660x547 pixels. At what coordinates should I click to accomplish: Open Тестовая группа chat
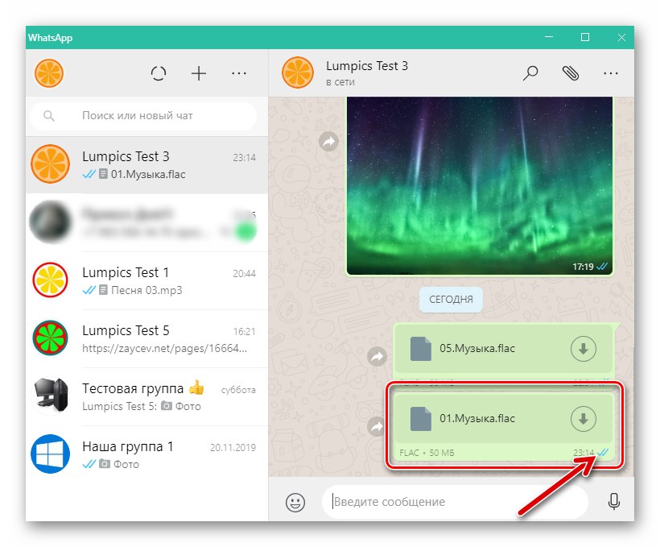click(x=146, y=396)
